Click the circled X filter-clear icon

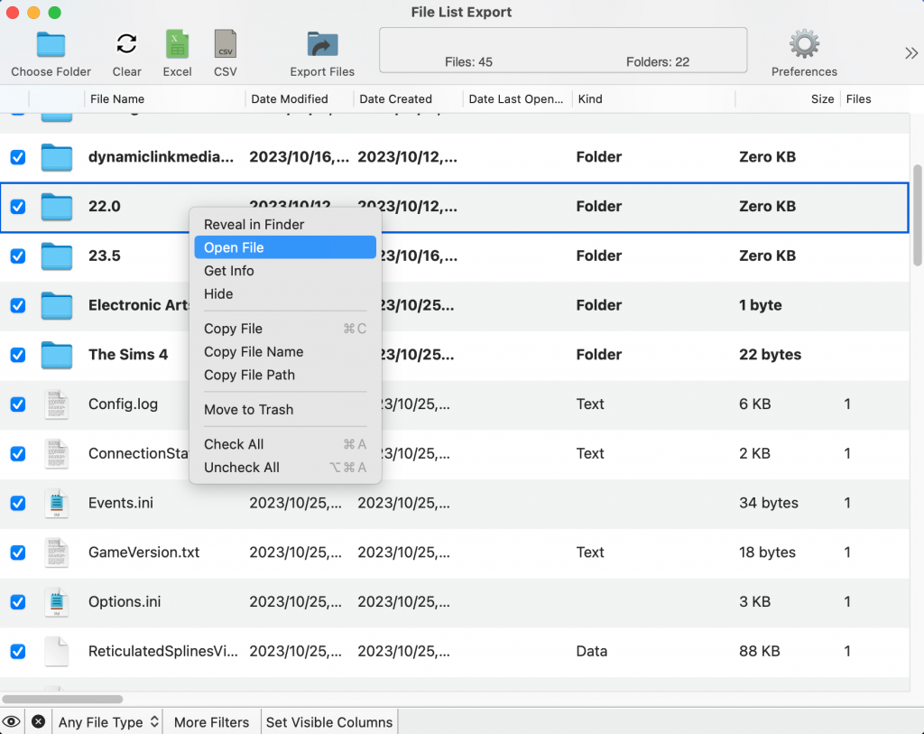click(x=37, y=721)
